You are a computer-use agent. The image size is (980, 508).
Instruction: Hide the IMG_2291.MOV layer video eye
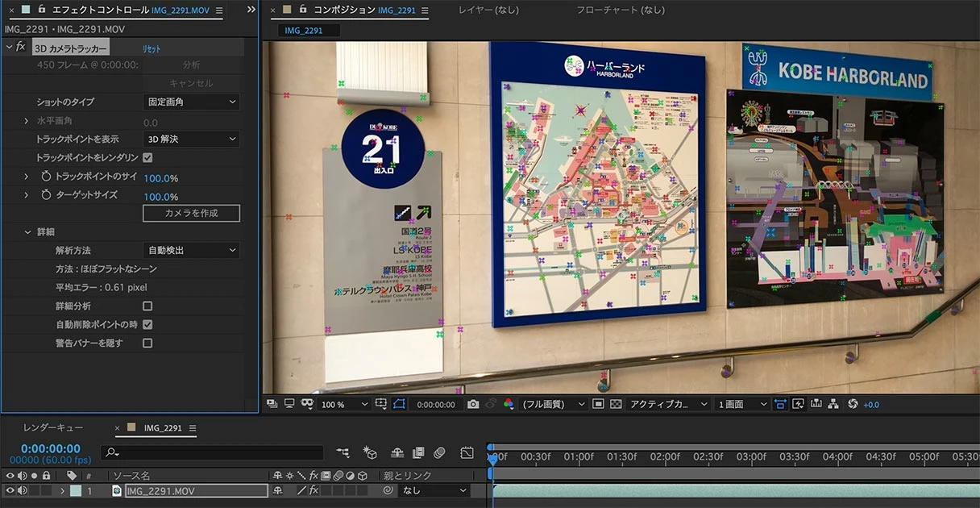click(x=10, y=490)
